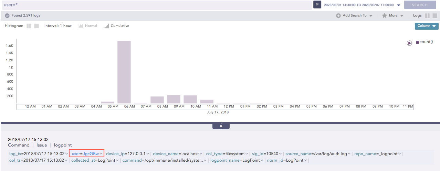Open the time range dropdown arrow
This screenshot has width=440, height=171.
(398, 5)
